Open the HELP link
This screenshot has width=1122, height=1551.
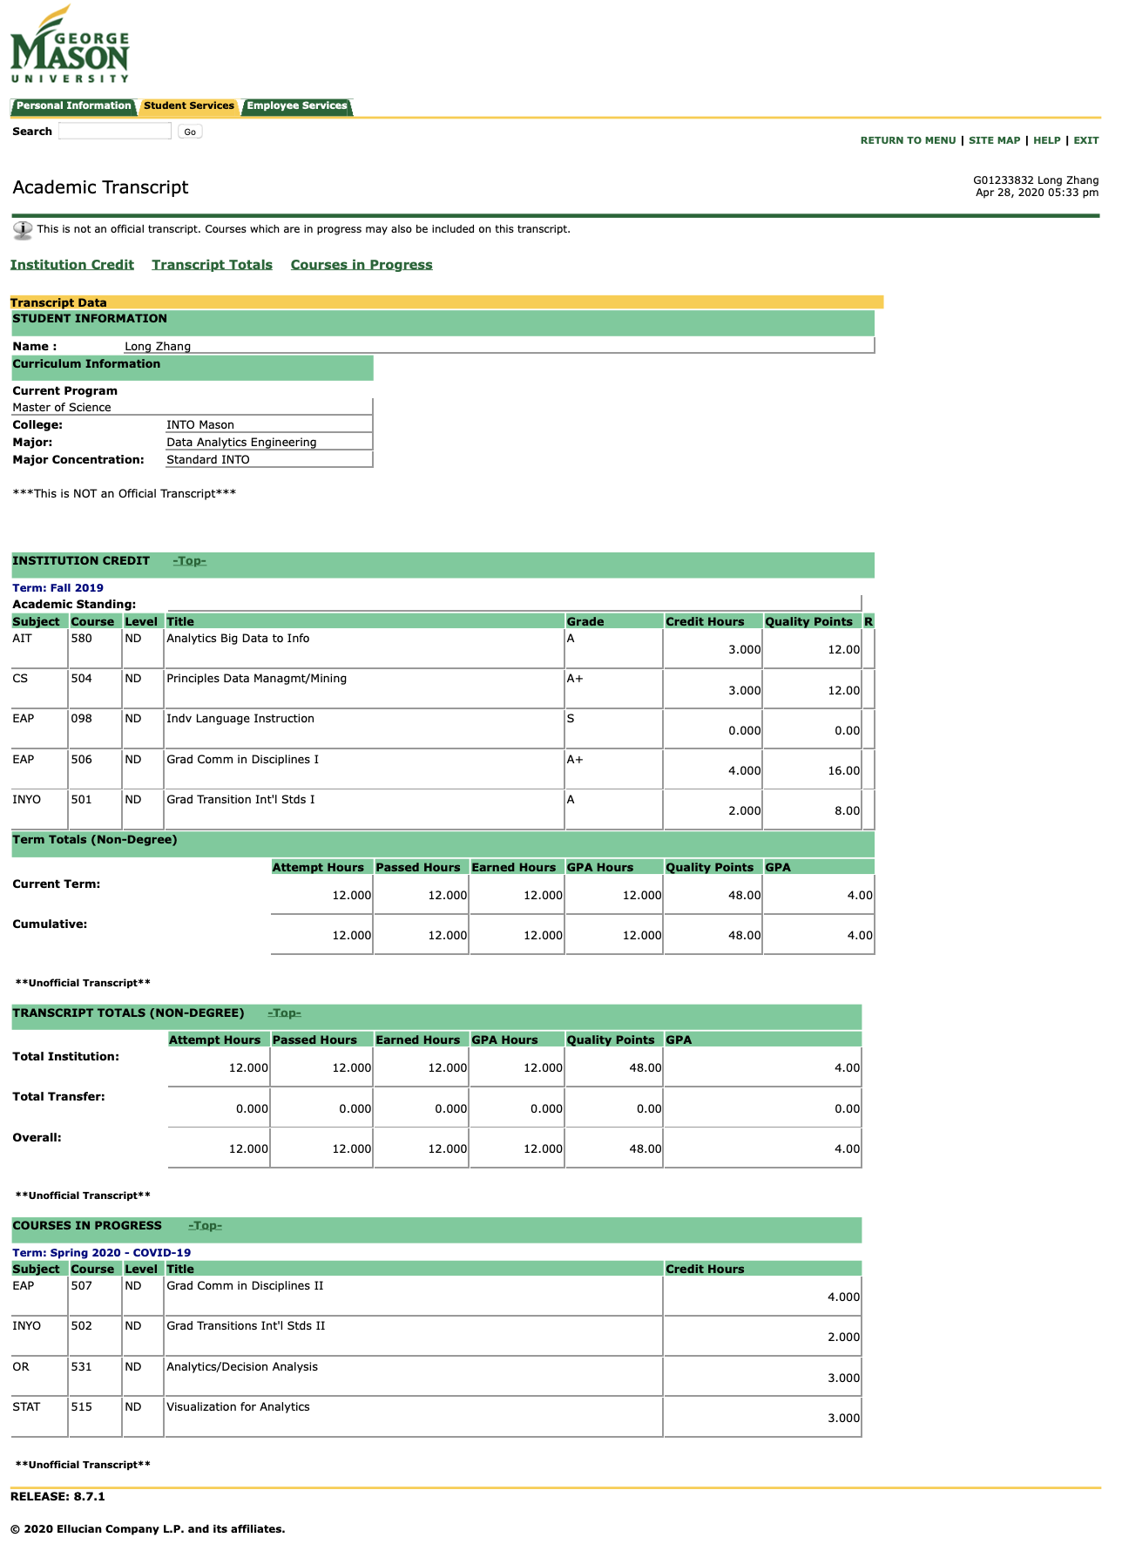1047,140
